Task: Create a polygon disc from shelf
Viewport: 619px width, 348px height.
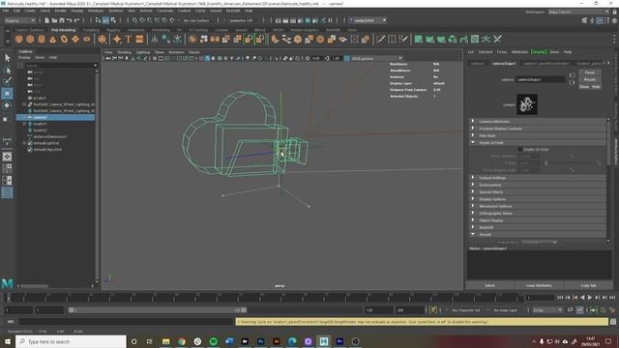Action: [x=87, y=39]
